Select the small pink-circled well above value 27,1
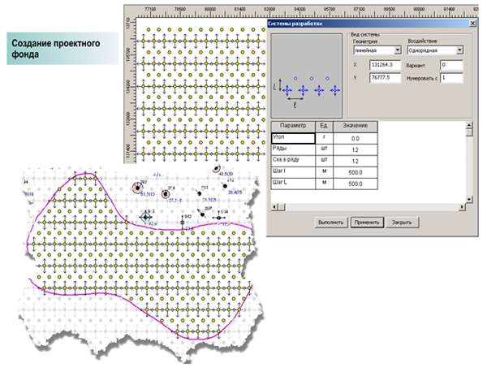The image size is (487, 372). (x=166, y=194)
